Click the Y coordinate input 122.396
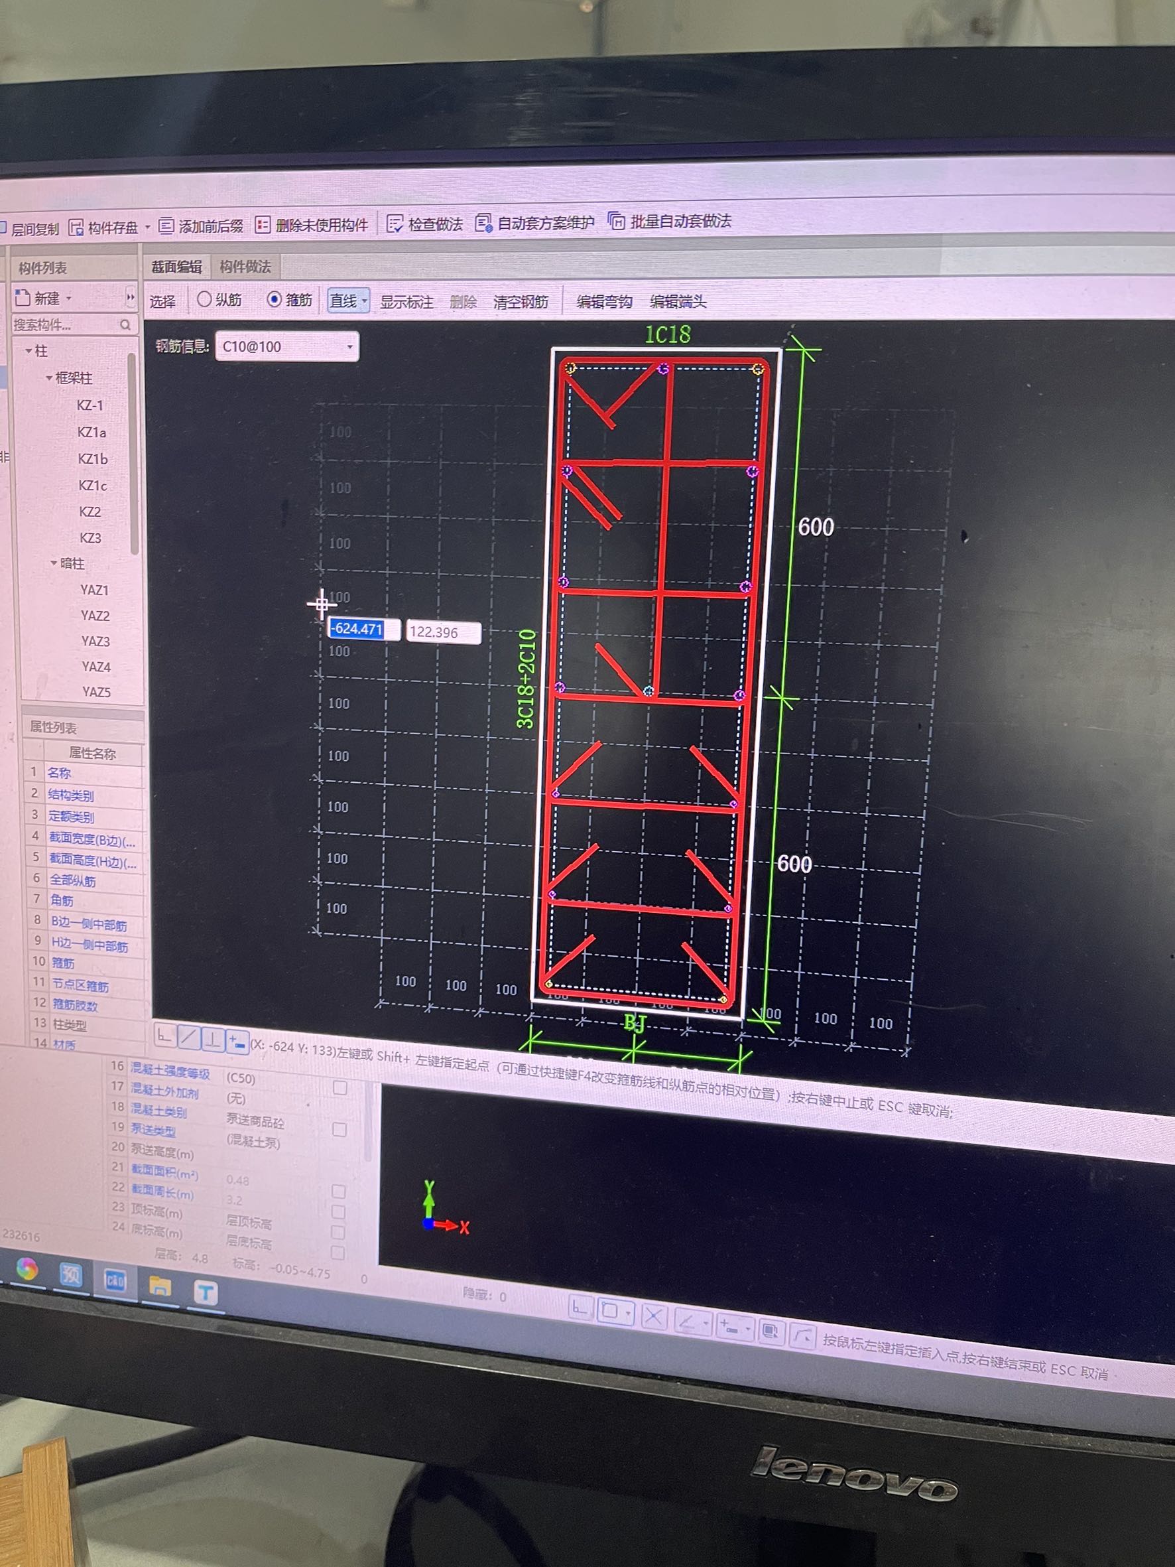Image resolution: width=1175 pixels, height=1567 pixels. pos(444,633)
